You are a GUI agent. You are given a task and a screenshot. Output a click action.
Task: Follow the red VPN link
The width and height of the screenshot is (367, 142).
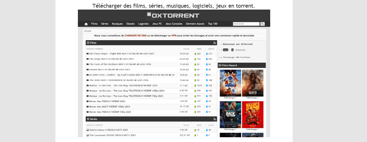coord(174,36)
